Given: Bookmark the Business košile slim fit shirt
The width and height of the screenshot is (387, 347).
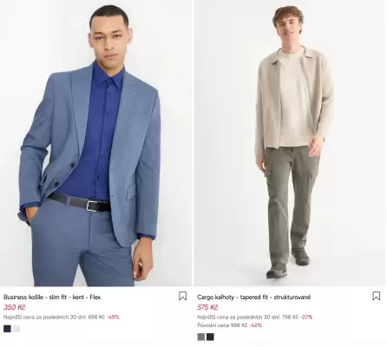Looking at the screenshot, I should click(182, 296).
